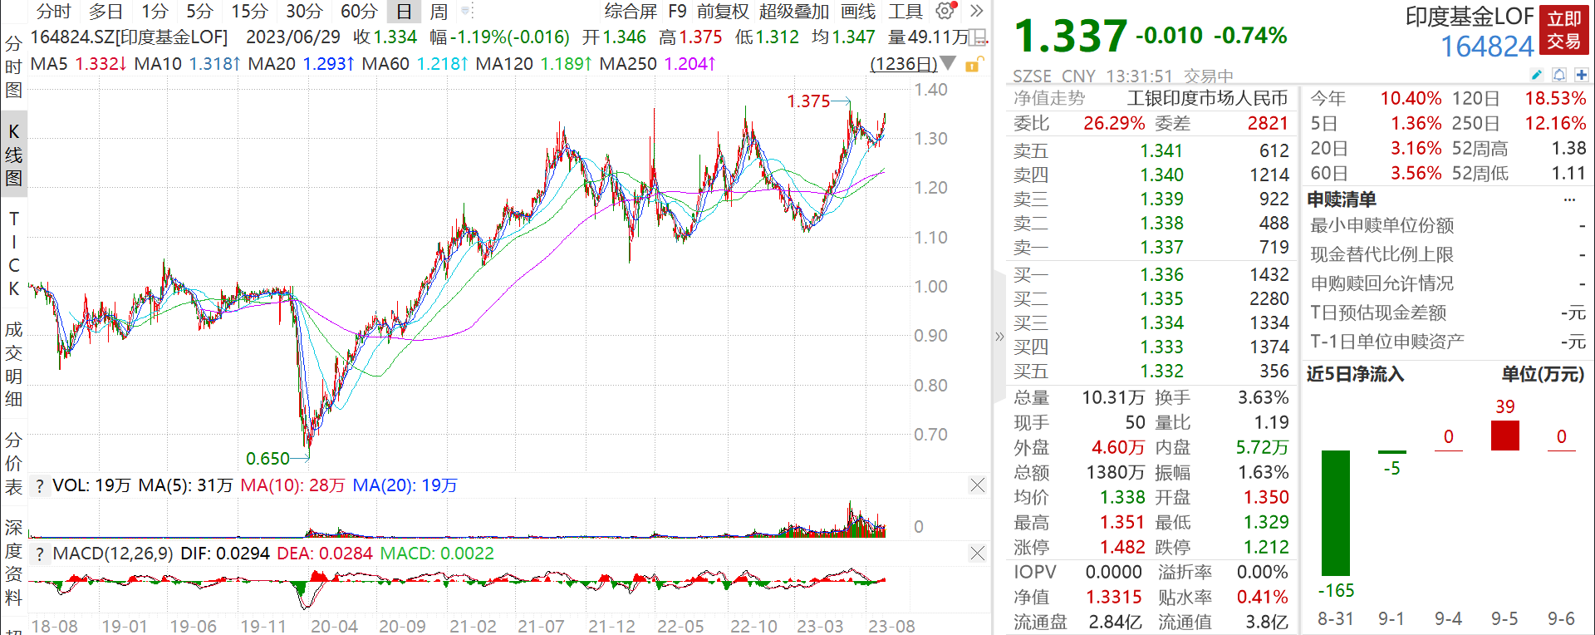The width and height of the screenshot is (1595, 635).
Task: Switch to 分时 timeframe tab
Action: 55,11
